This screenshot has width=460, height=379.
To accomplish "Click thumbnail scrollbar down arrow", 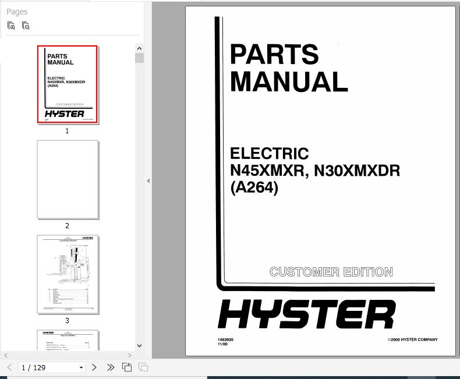I will (x=139, y=346).
